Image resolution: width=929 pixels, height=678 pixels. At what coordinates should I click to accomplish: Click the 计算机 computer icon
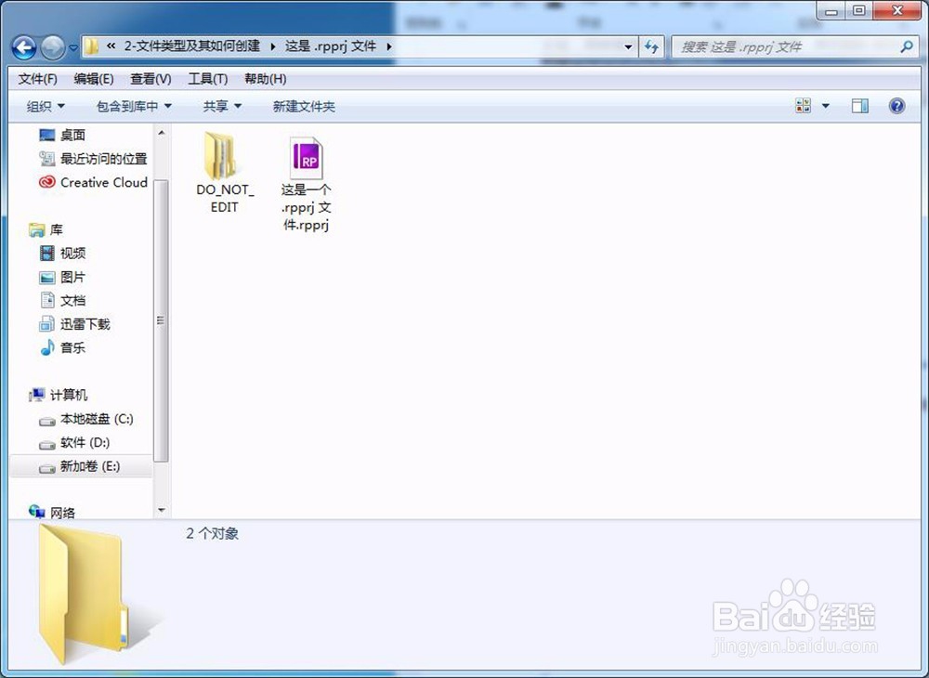(37, 395)
